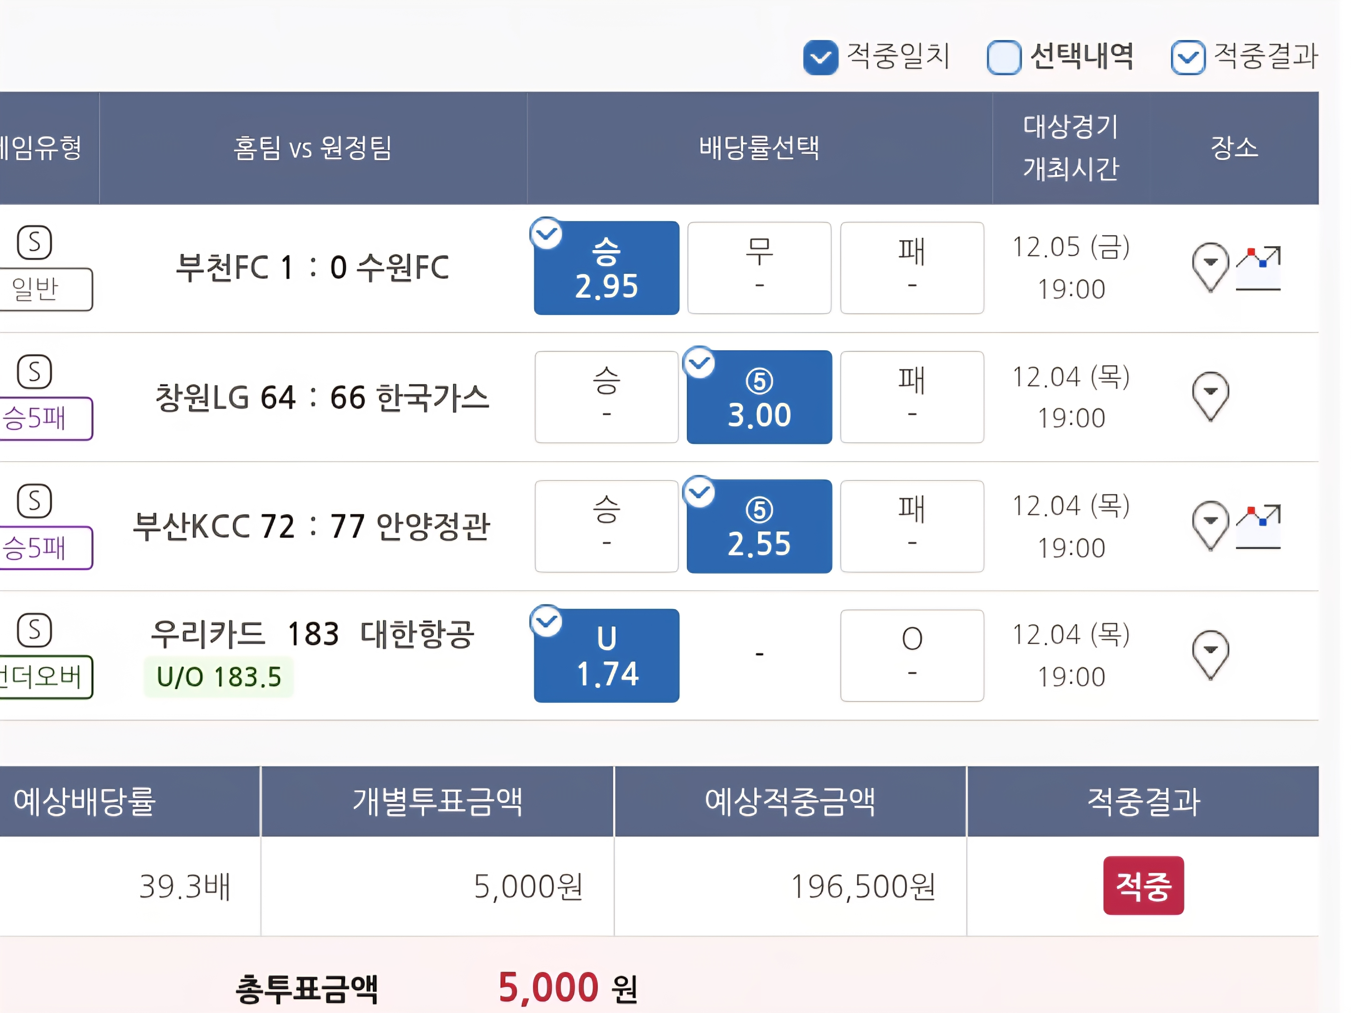Image resolution: width=1351 pixels, height=1013 pixels.
Task: Select 패 option for 창원LG match
Action: (911, 397)
